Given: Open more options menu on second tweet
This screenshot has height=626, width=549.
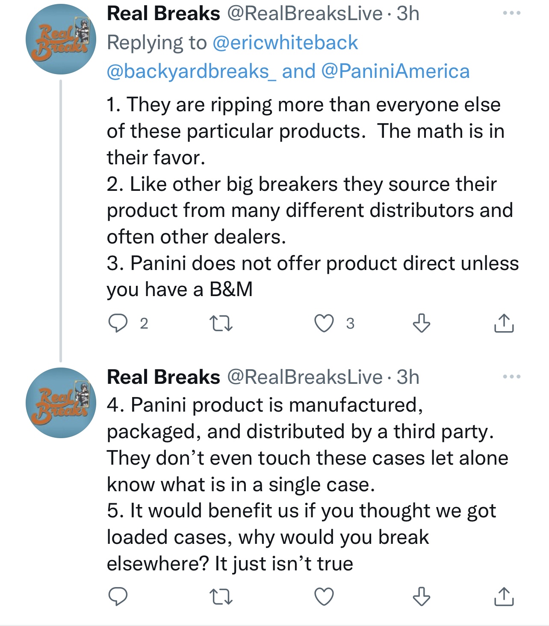Looking at the screenshot, I should (511, 377).
